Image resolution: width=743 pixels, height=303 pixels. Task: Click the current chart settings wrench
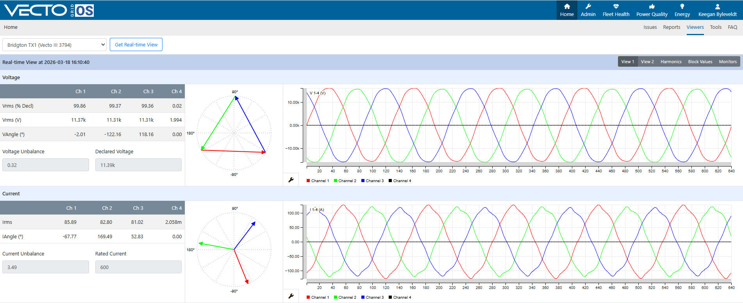pos(291,296)
